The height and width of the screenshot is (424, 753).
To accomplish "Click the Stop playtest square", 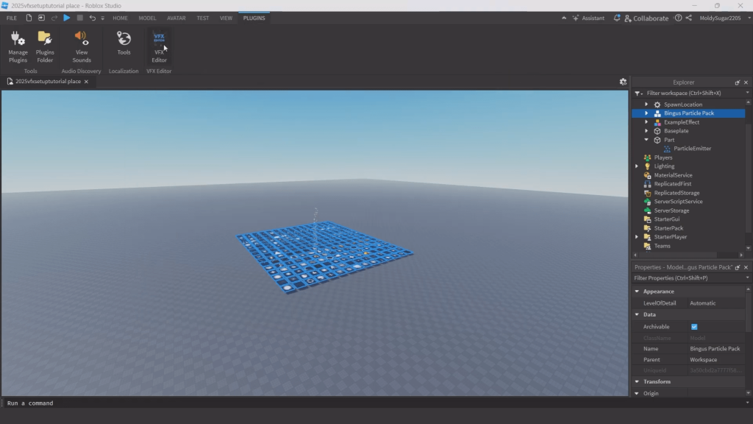I will (79, 18).
